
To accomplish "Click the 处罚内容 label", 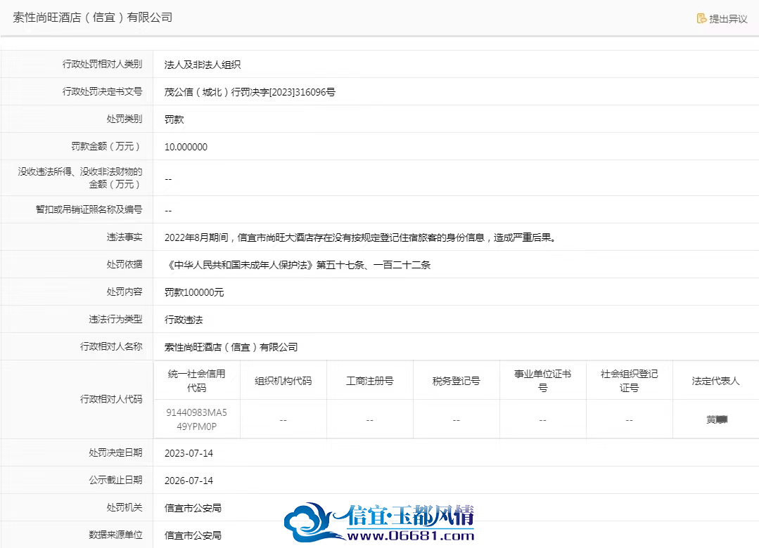I will (125, 292).
